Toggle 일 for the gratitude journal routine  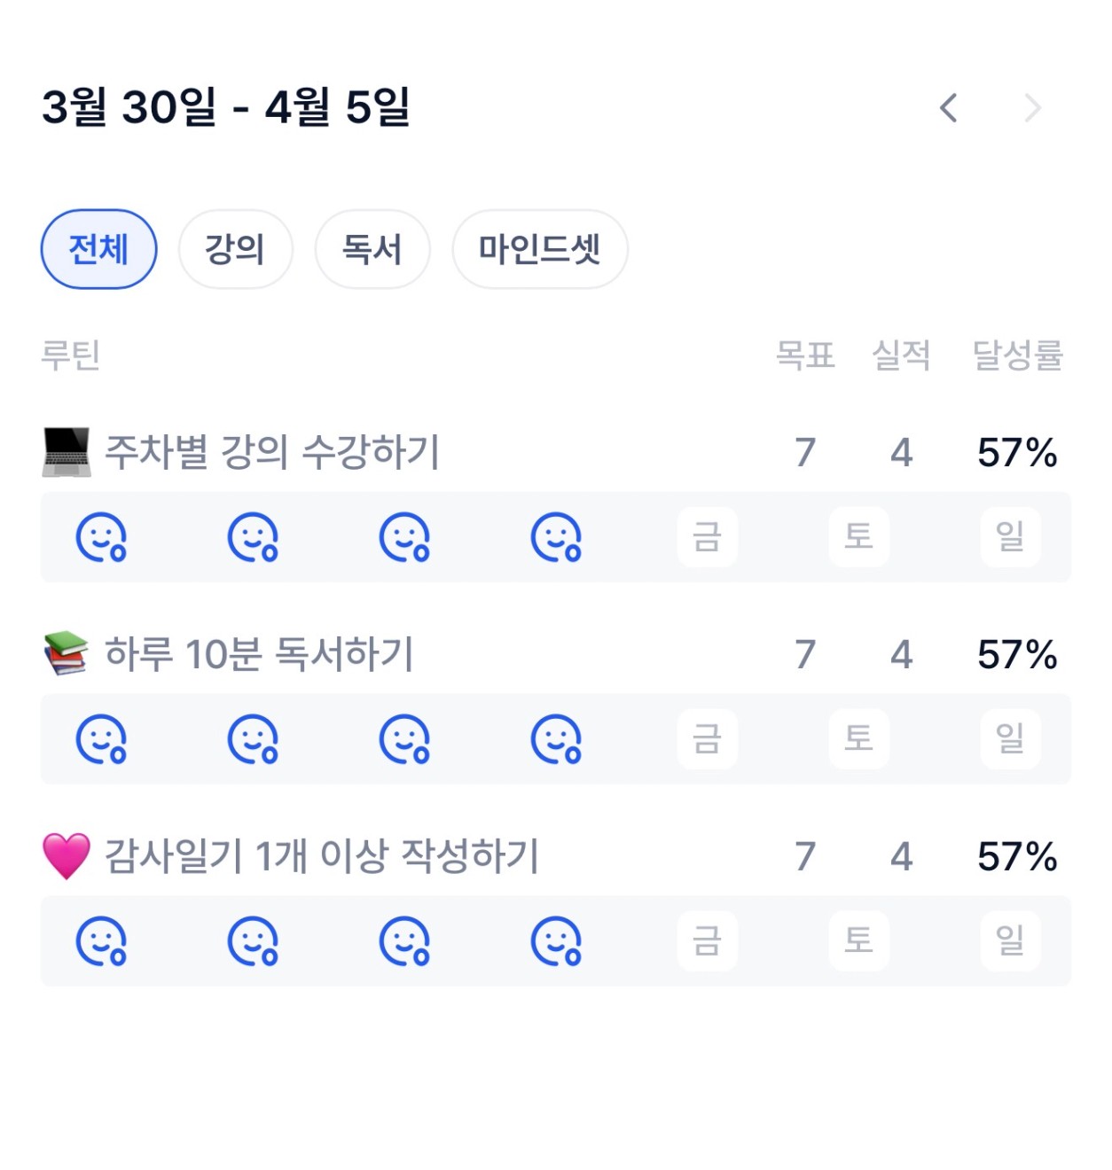click(1010, 940)
